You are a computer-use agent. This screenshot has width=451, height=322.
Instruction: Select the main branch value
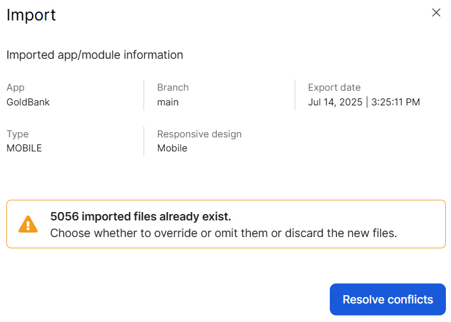(x=168, y=102)
